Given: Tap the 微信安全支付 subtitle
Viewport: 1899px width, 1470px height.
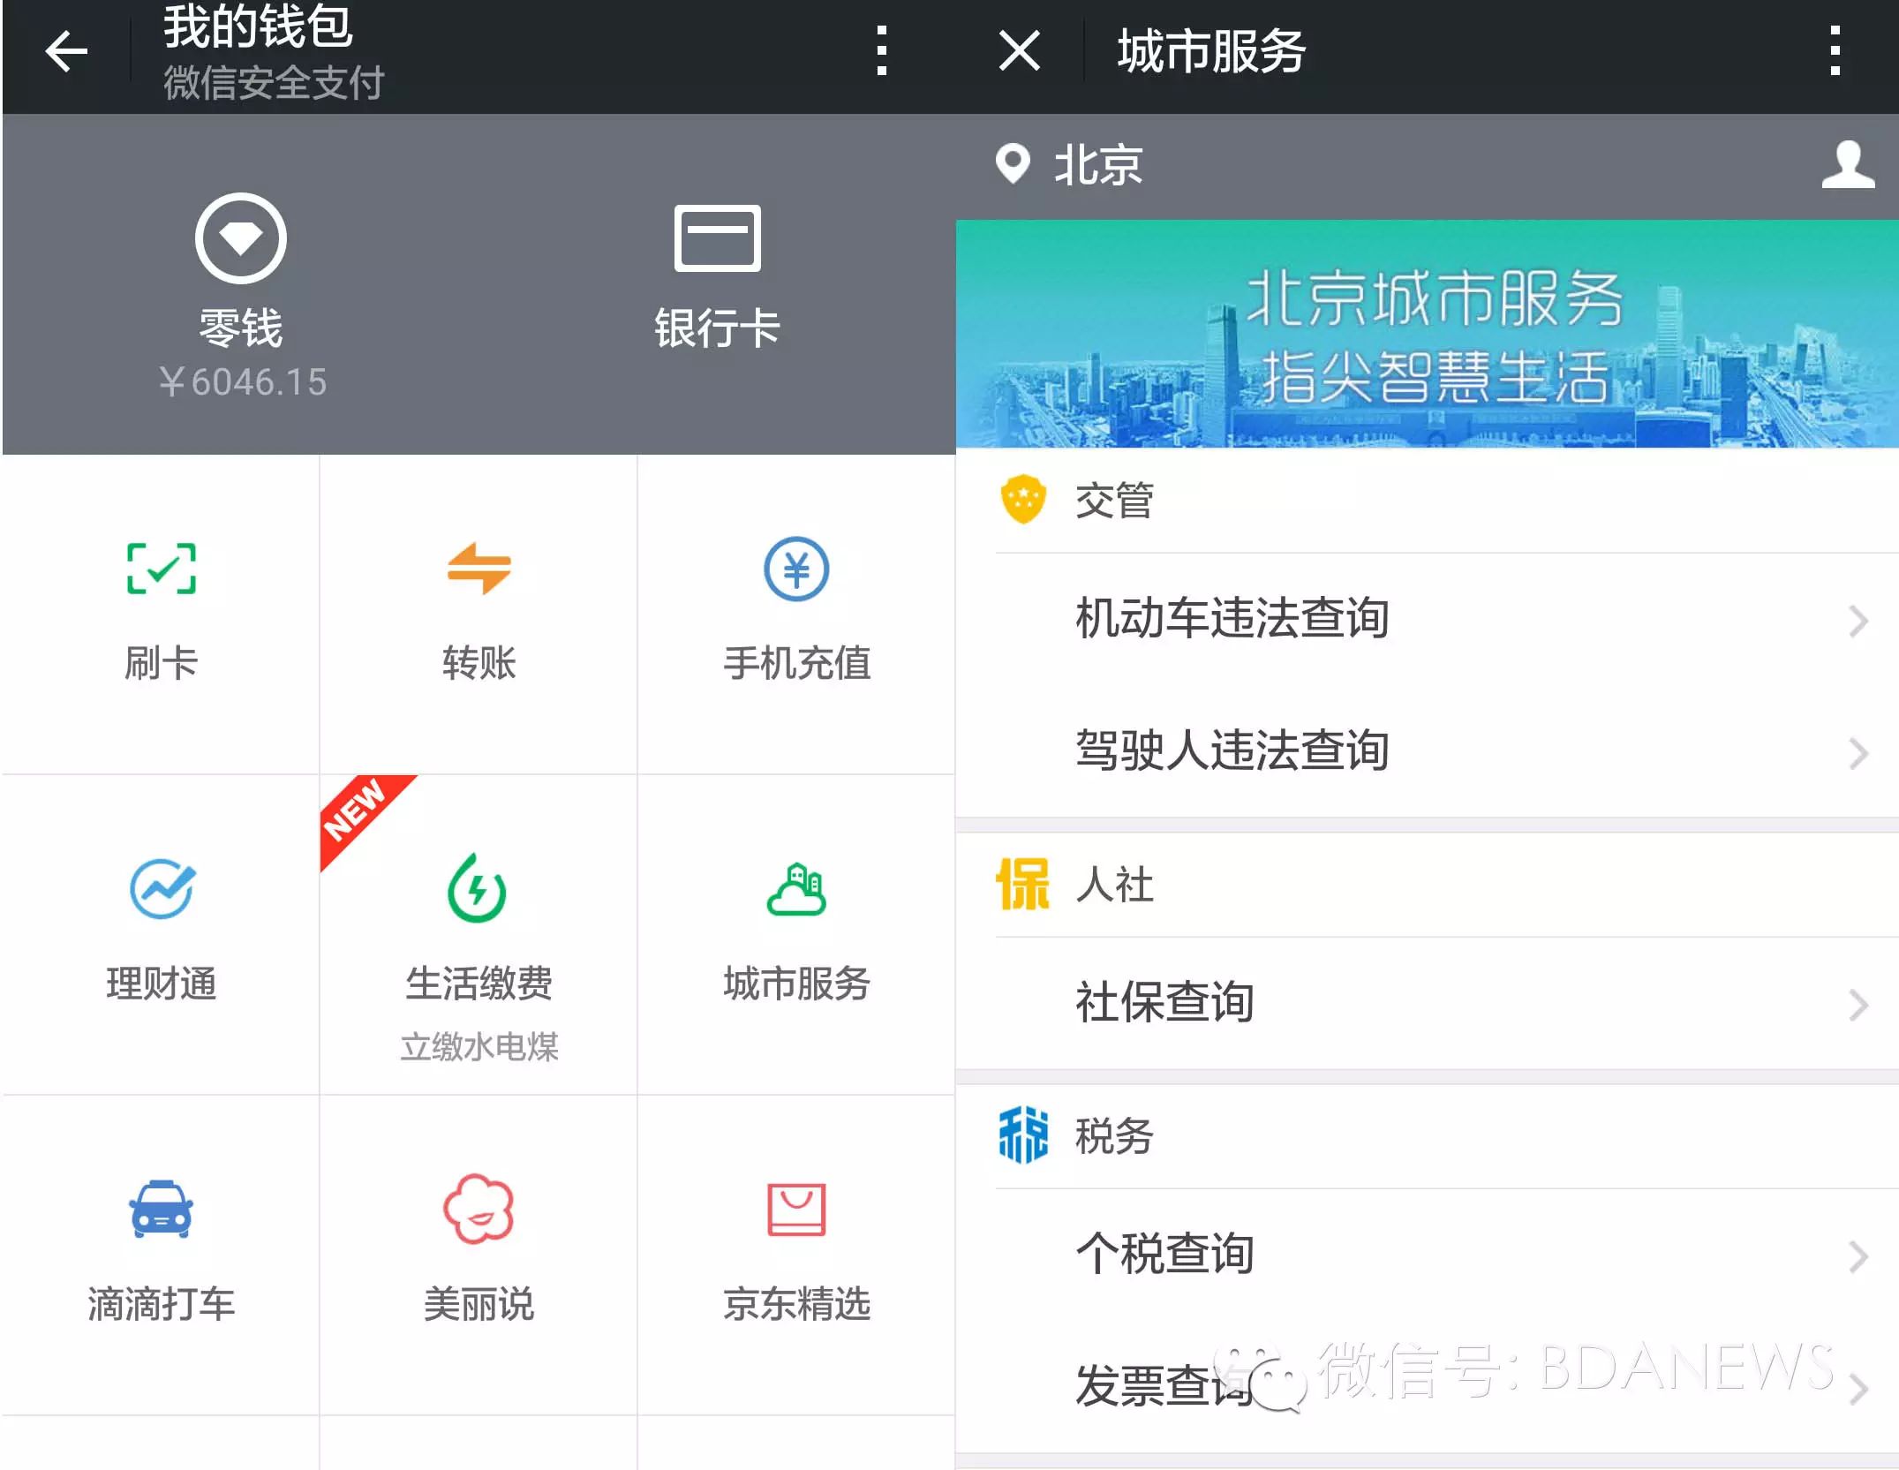Looking at the screenshot, I should point(273,83).
